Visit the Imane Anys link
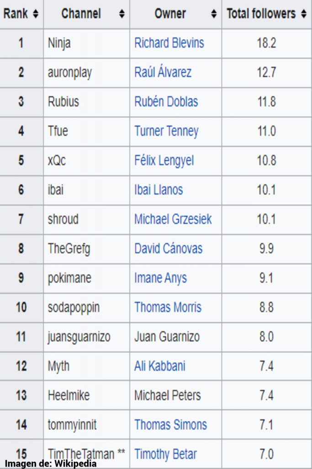The image size is (312, 469). point(160,278)
